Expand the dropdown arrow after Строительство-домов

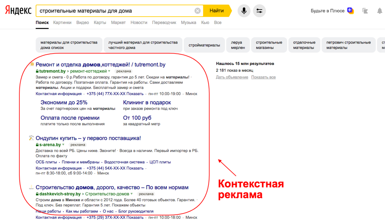[x=132, y=194]
